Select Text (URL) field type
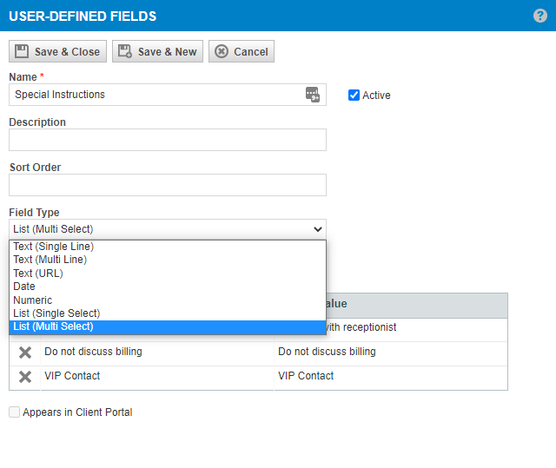The height and width of the screenshot is (468, 556). [168, 274]
